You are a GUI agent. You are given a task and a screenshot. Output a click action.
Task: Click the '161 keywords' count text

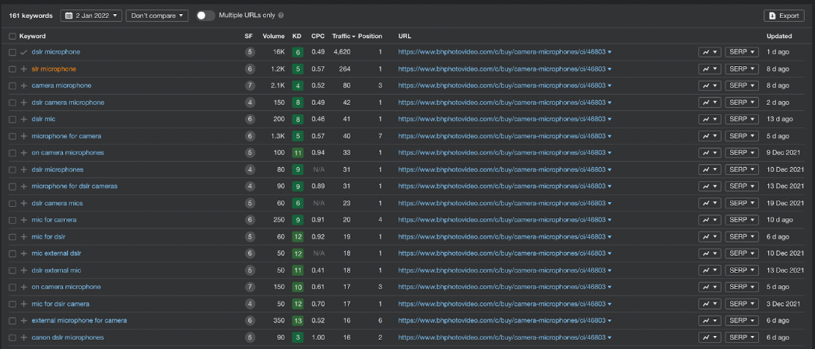pyautogui.click(x=30, y=16)
